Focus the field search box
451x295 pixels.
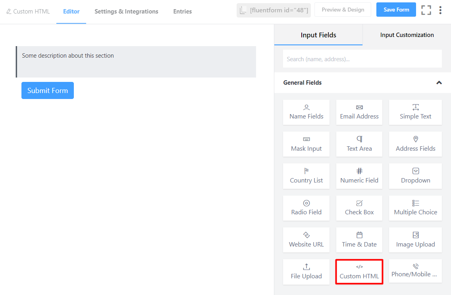click(362, 59)
